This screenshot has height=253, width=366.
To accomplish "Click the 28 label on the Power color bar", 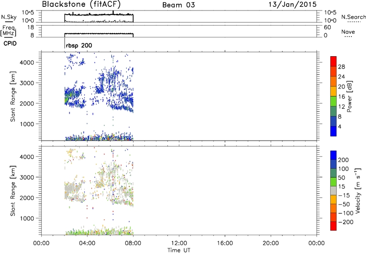I will point(341,67).
